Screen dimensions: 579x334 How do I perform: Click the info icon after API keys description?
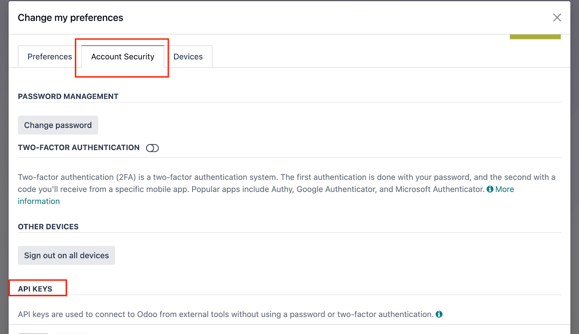point(439,314)
